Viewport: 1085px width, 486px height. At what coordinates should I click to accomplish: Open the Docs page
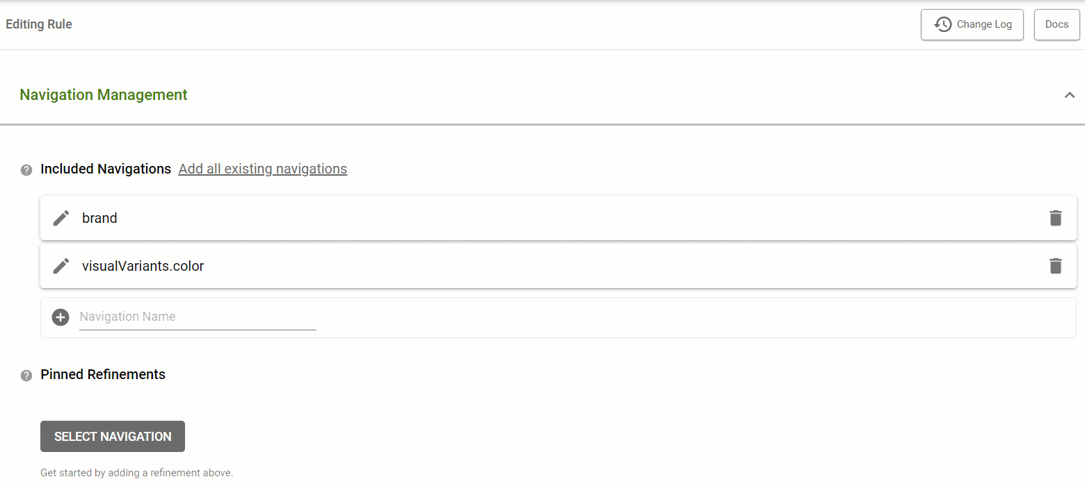(x=1057, y=24)
